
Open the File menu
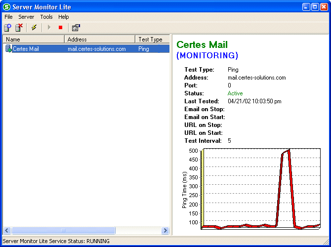tap(8, 17)
